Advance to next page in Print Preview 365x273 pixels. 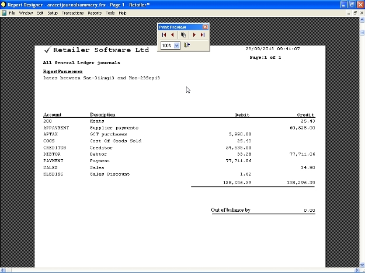194,35
